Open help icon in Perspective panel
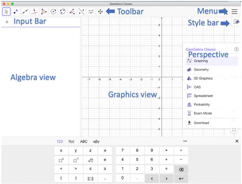The height and width of the screenshot is (184, 242). click(x=236, y=49)
